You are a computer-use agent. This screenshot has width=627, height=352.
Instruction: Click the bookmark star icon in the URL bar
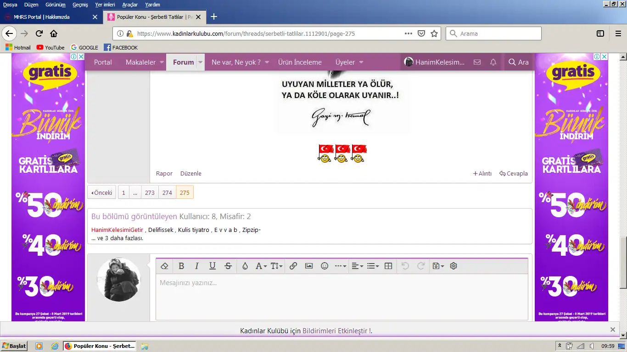(x=434, y=33)
